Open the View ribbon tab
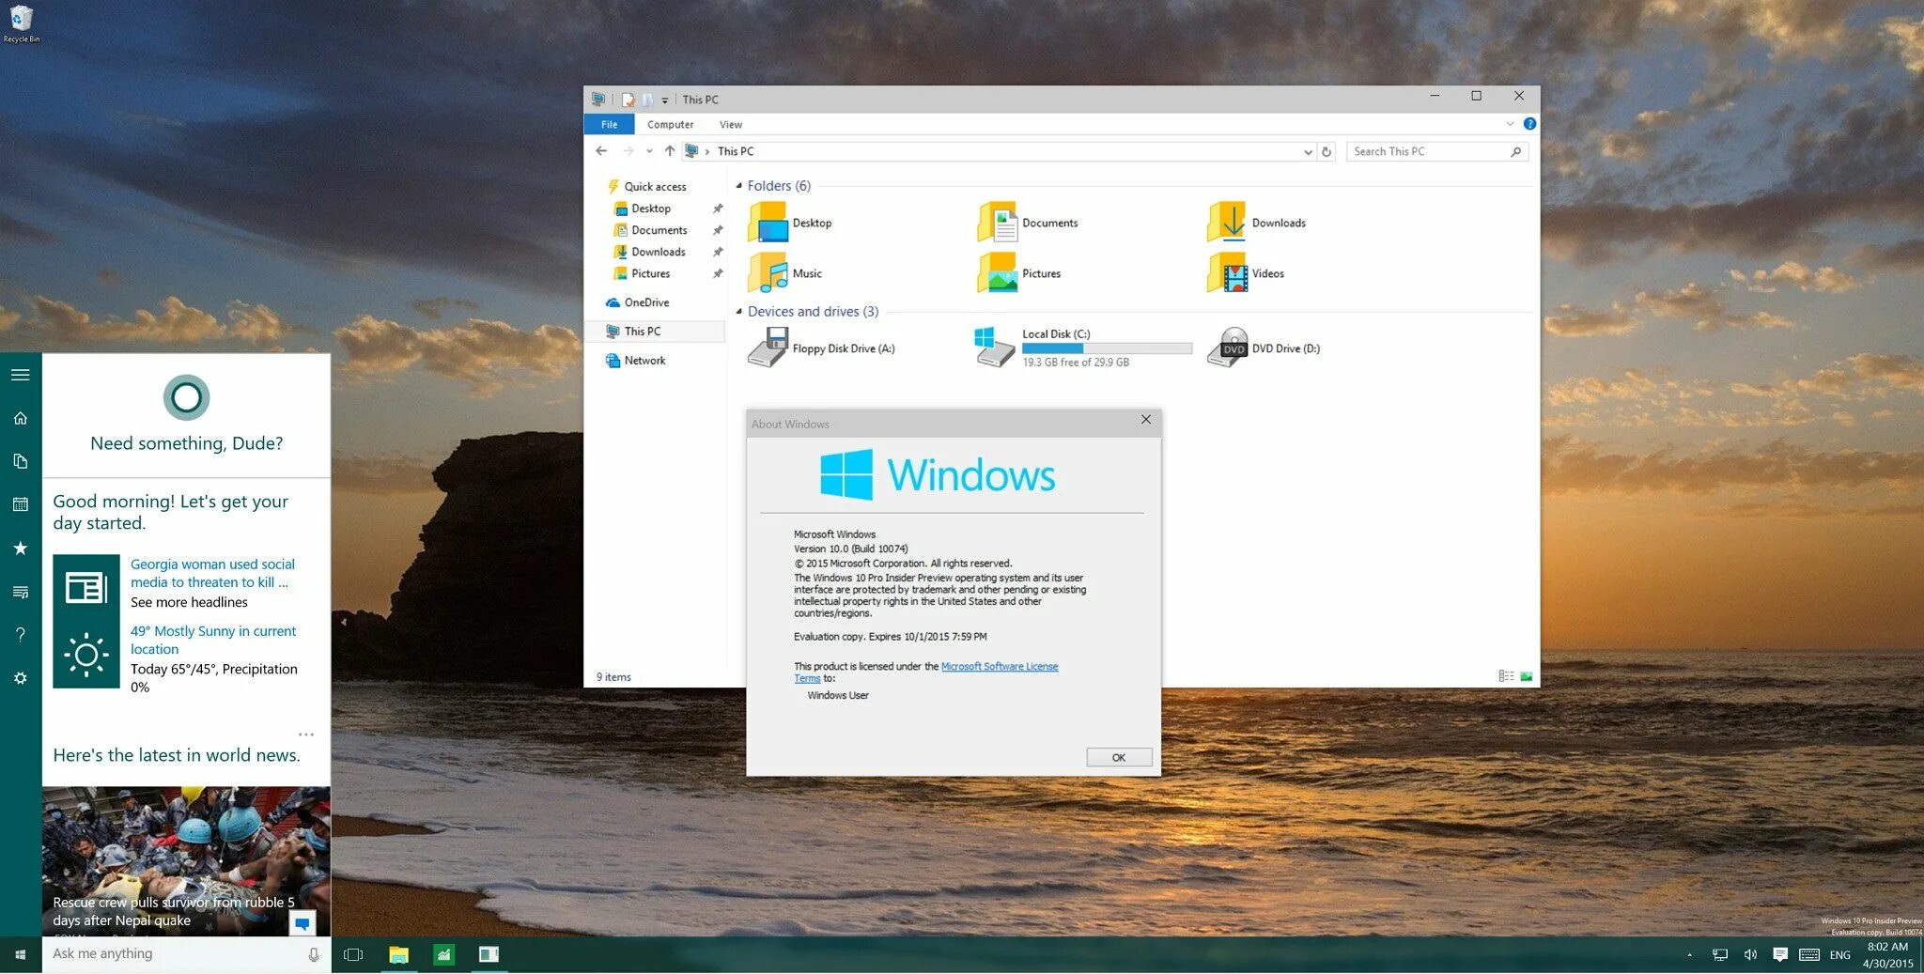 click(731, 124)
